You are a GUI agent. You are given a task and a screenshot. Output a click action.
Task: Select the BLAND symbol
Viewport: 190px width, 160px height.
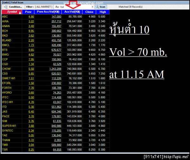tap(7, 40)
